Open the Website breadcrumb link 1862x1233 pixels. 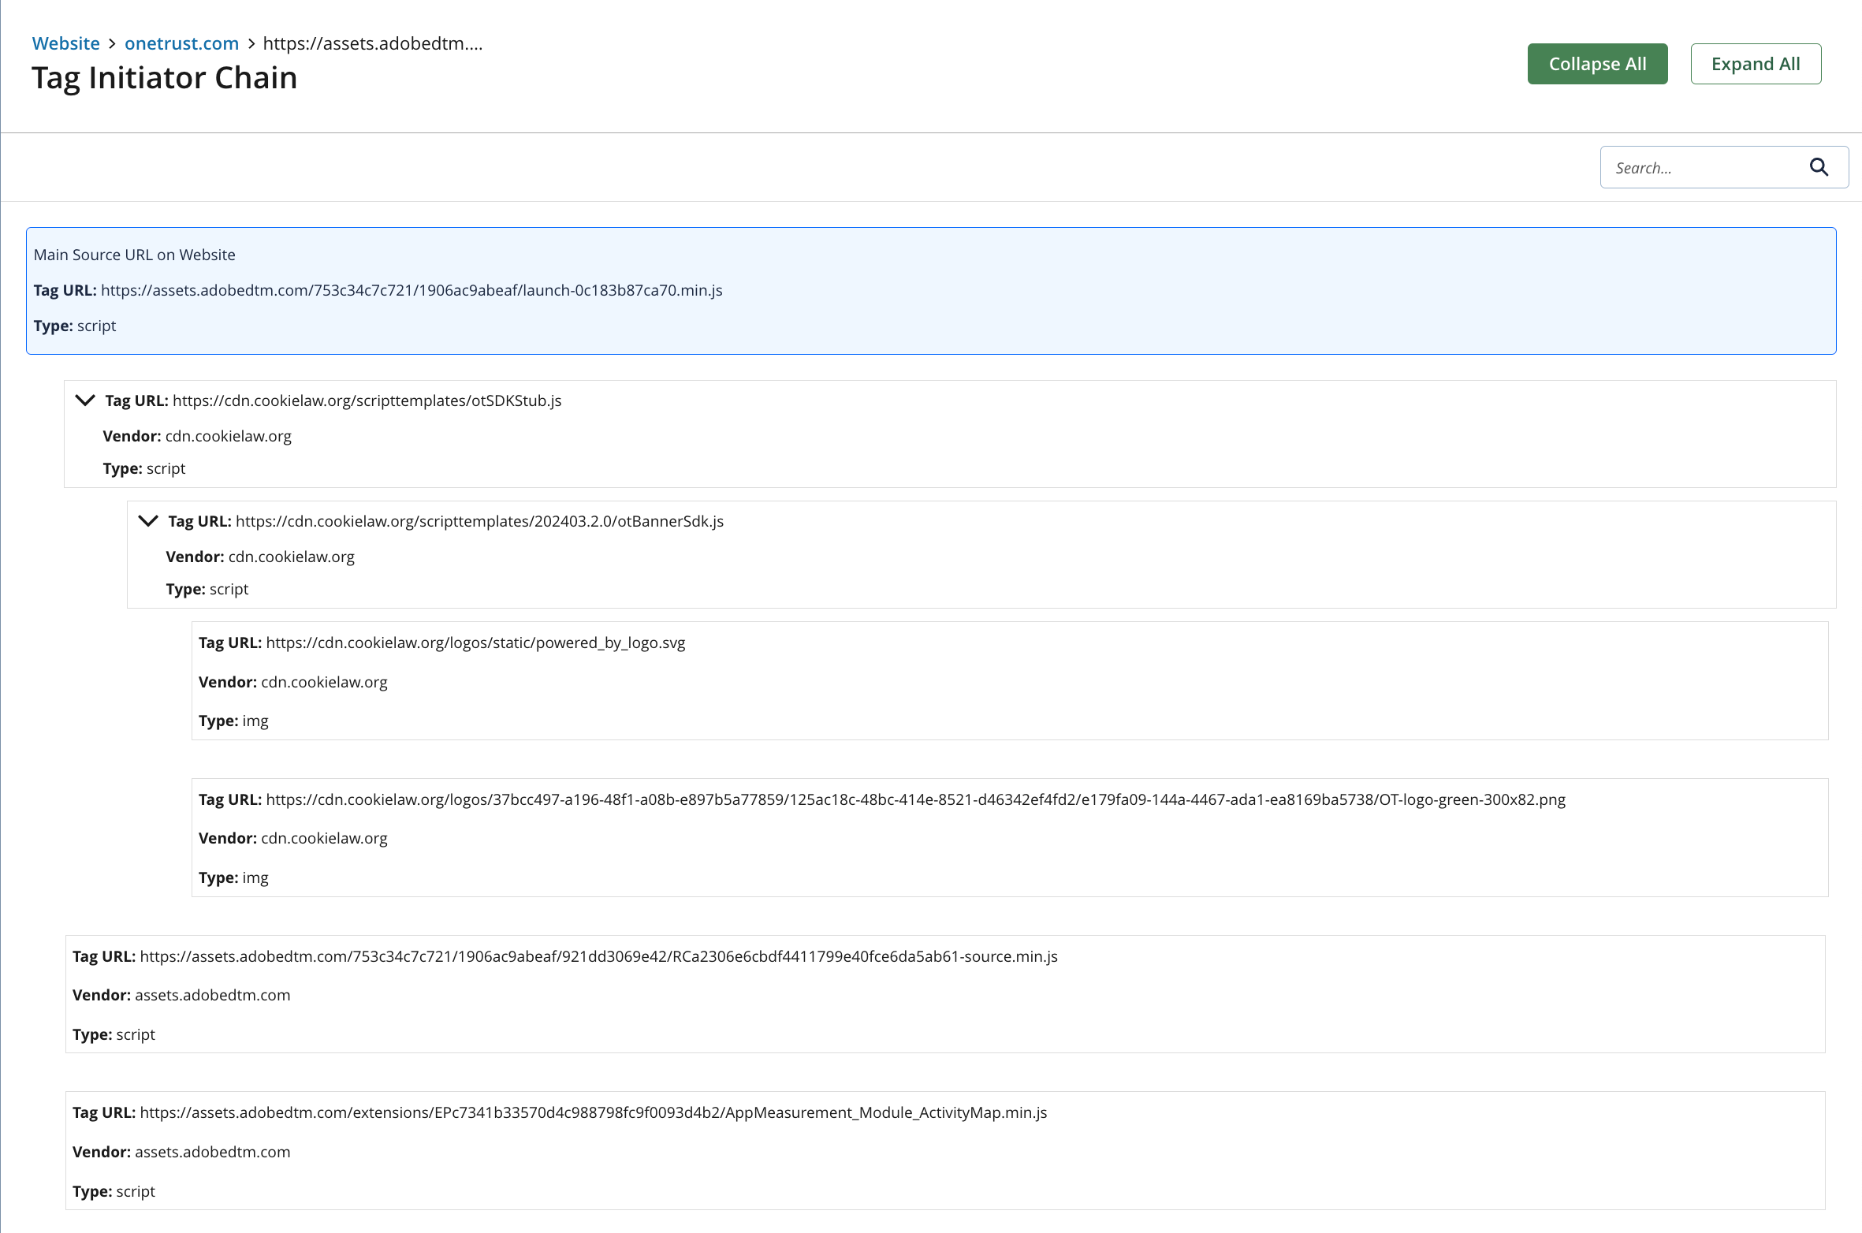point(66,43)
